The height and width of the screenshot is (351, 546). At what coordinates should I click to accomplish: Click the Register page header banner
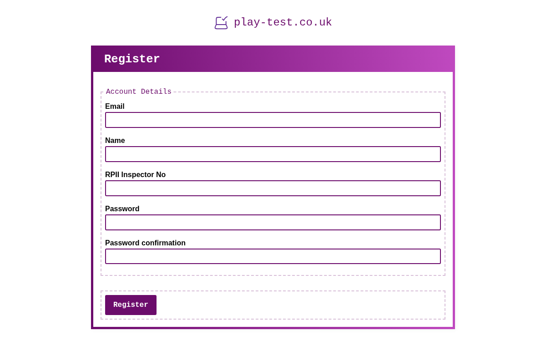coord(273,59)
